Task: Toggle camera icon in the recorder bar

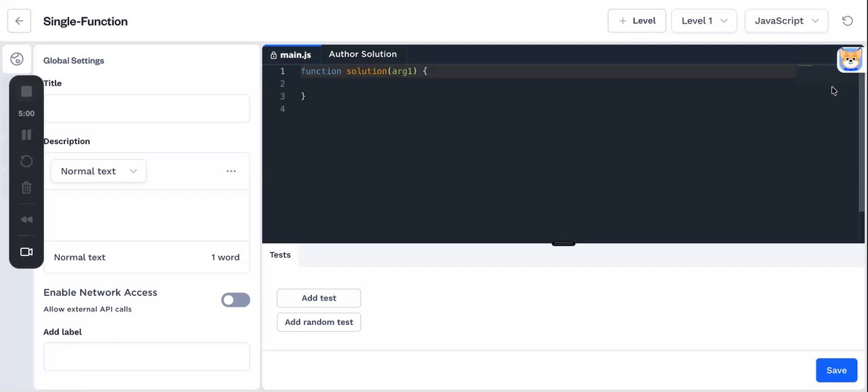Action: click(x=26, y=252)
